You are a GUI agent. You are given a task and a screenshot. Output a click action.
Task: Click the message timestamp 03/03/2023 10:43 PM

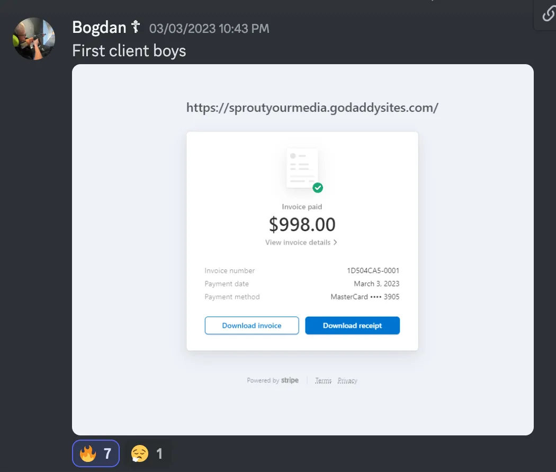(209, 29)
